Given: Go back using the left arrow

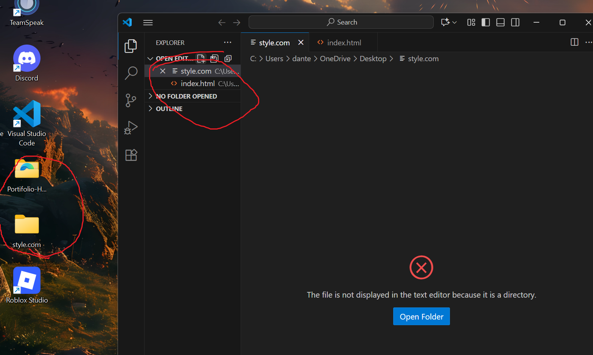Looking at the screenshot, I should pyautogui.click(x=222, y=23).
